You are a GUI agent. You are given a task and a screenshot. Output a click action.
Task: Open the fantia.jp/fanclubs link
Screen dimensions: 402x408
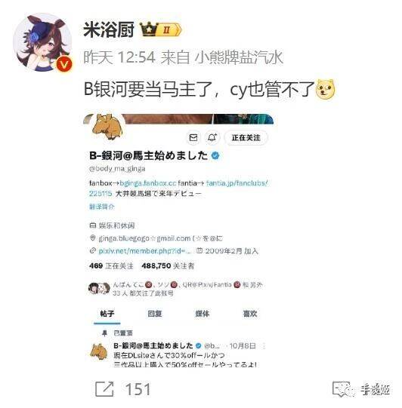tap(237, 183)
